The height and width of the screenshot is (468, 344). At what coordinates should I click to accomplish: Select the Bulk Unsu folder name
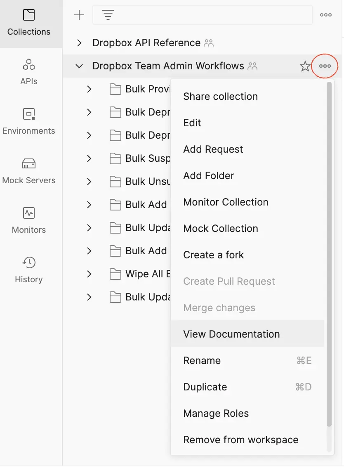click(x=148, y=182)
